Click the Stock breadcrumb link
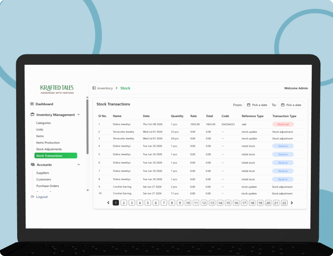Screen dimensions: 333x256 pyautogui.click(x=126, y=88)
